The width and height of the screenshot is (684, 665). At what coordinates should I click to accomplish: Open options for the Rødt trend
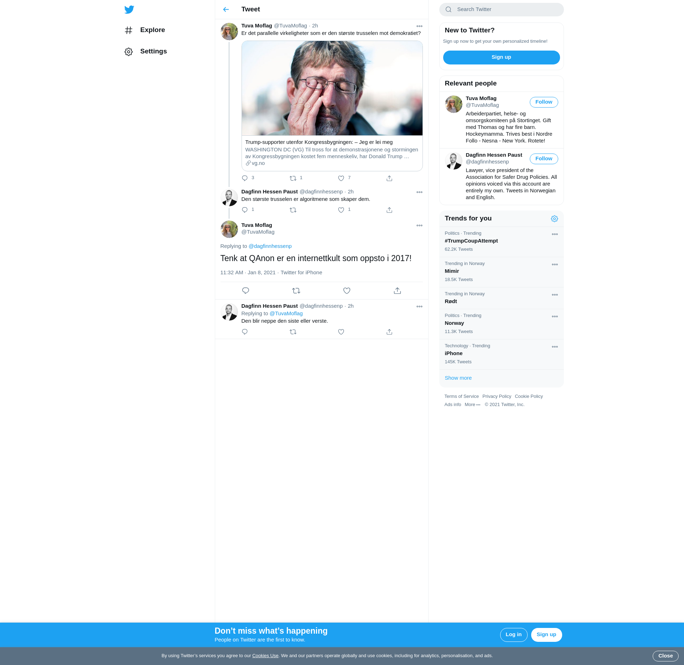pyautogui.click(x=555, y=295)
